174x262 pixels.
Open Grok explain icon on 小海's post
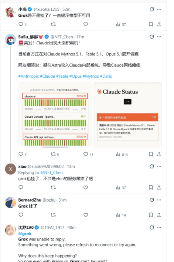point(151,9)
